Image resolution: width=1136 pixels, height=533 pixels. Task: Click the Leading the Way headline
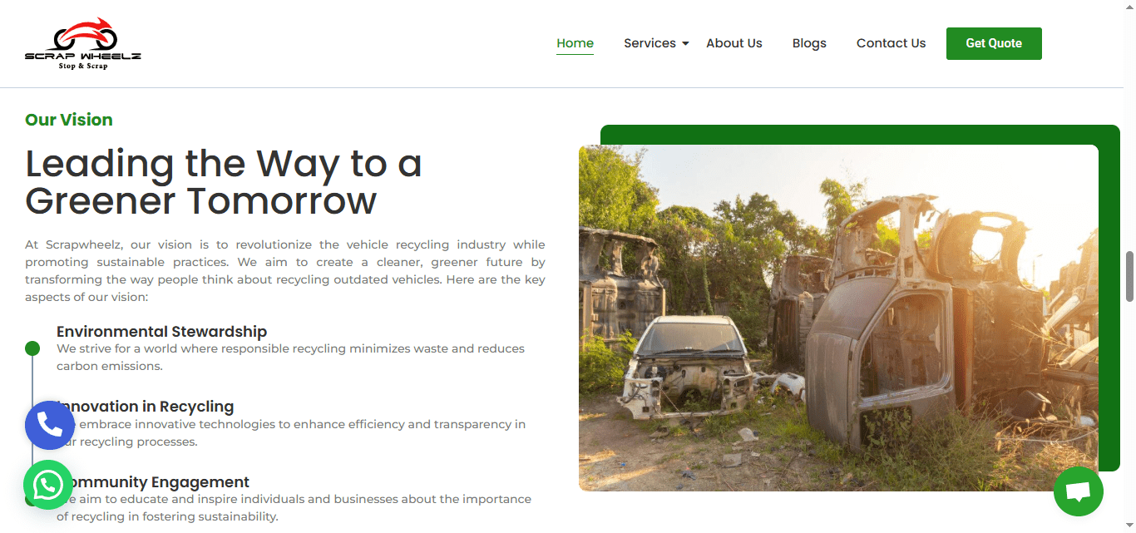[224, 182]
